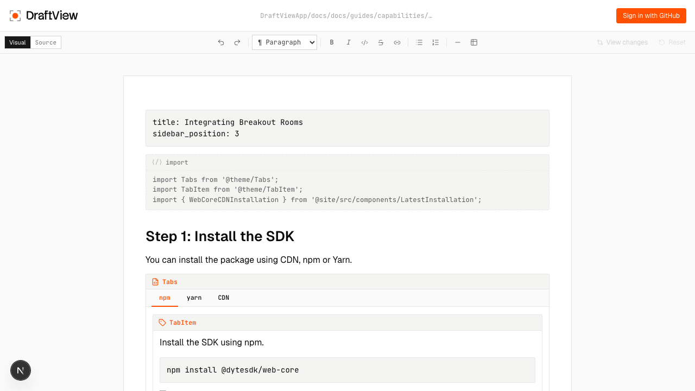Switch to Visual editor mode
The image size is (695, 391).
17,42
